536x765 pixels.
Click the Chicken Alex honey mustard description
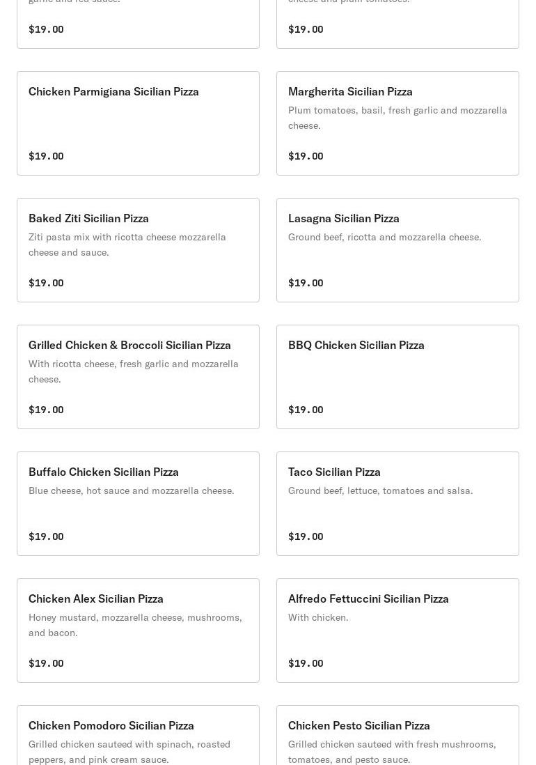coord(135,625)
